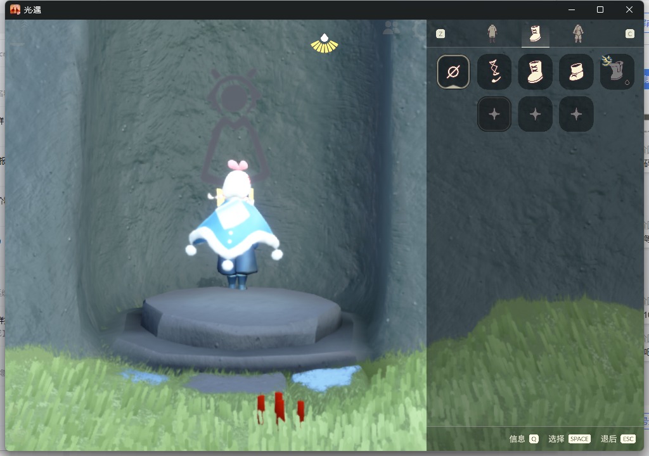Viewport: 649px width, 456px height.
Task: Click the character in blue cape
Action: click(x=235, y=225)
